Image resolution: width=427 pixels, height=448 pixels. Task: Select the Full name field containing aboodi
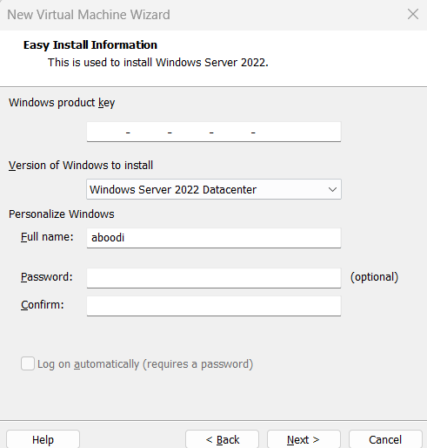(214, 238)
